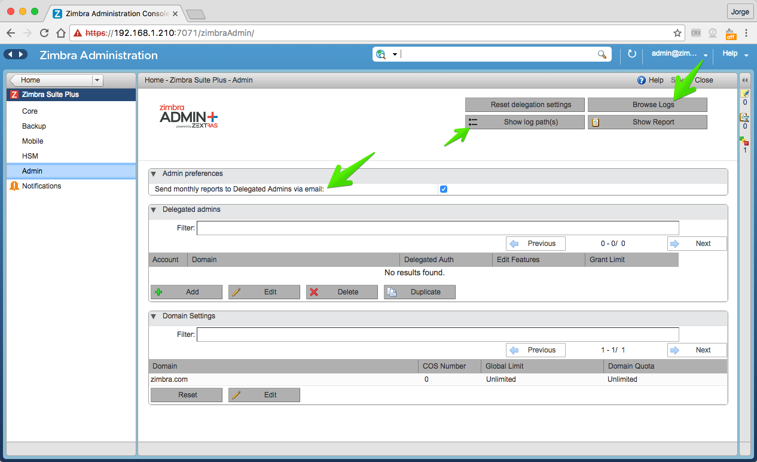Click the CRX extension icon
Viewport: 757px width, 462px height.
click(x=695, y=33)
